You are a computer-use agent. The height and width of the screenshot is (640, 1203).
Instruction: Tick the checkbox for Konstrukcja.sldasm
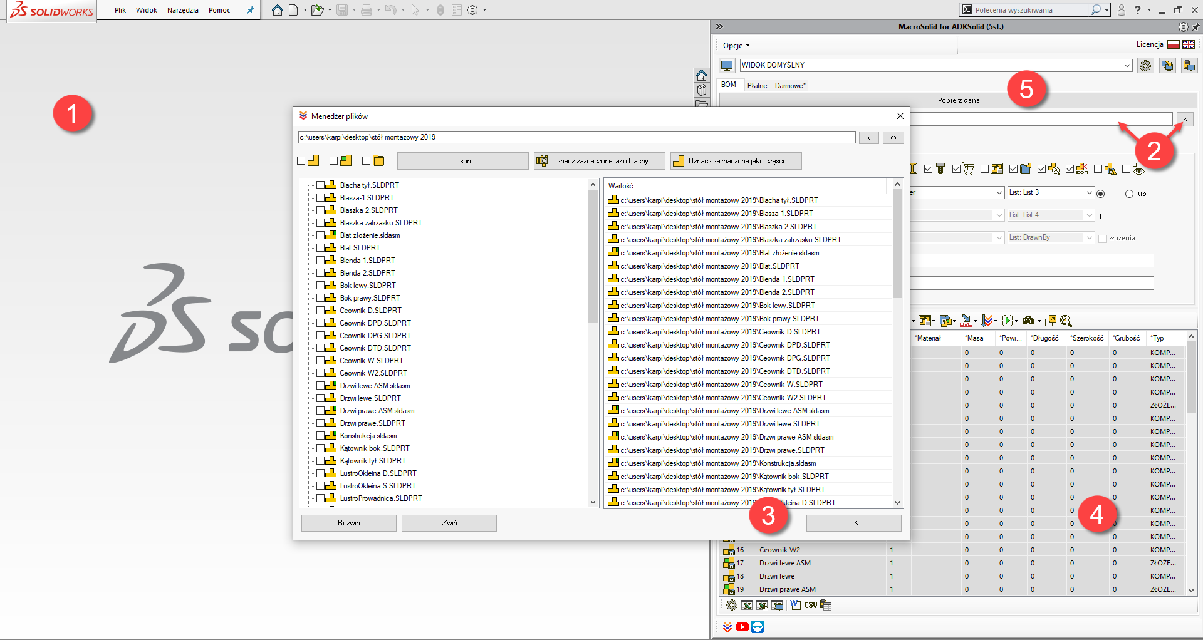pos(320,436)
